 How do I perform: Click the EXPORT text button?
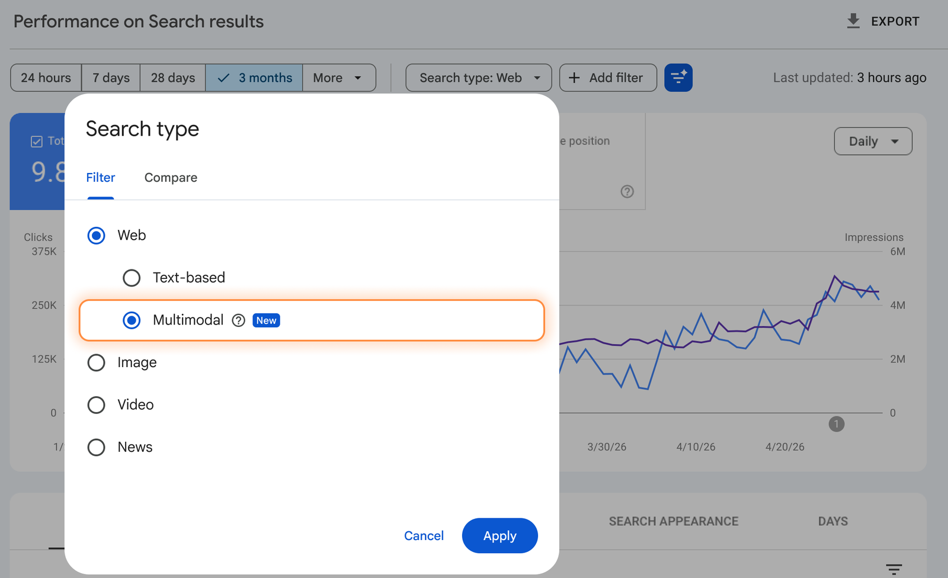(895, 21)
